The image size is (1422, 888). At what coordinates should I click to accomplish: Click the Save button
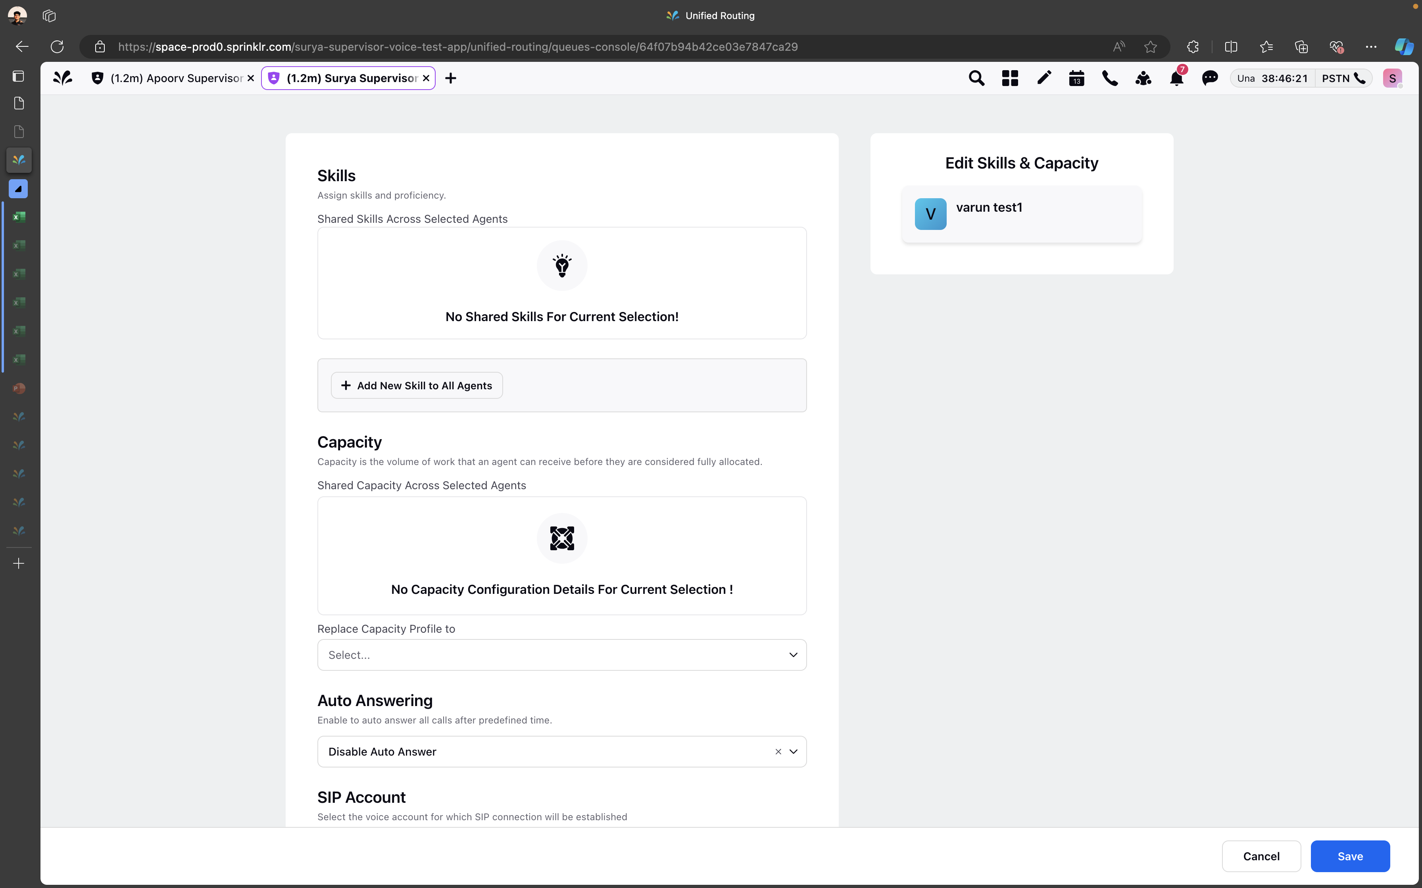1350,856
